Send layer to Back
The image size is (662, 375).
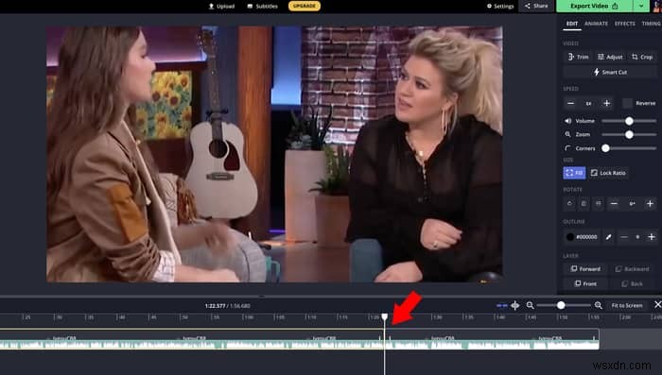click(632, 284)
